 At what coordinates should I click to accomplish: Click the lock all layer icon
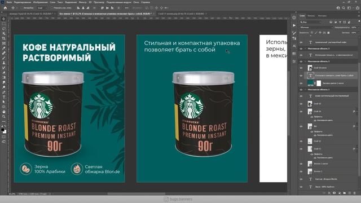[328, 33]
